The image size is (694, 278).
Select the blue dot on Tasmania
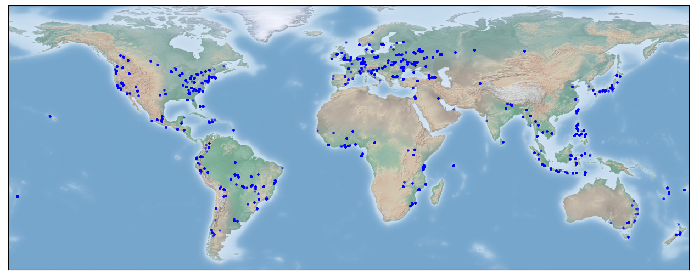[x=628, y=237]
